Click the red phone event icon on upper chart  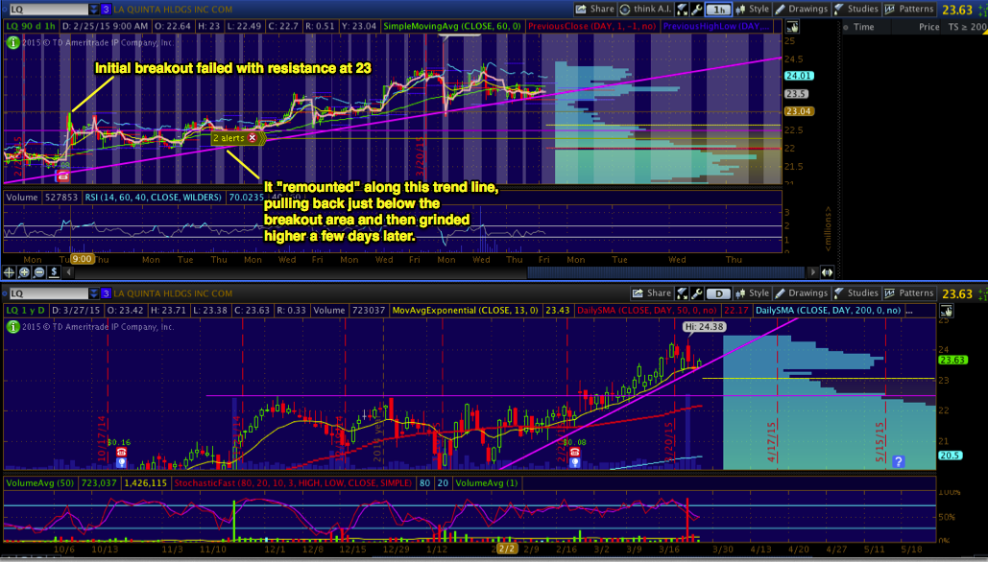click(x=62, y=176)
